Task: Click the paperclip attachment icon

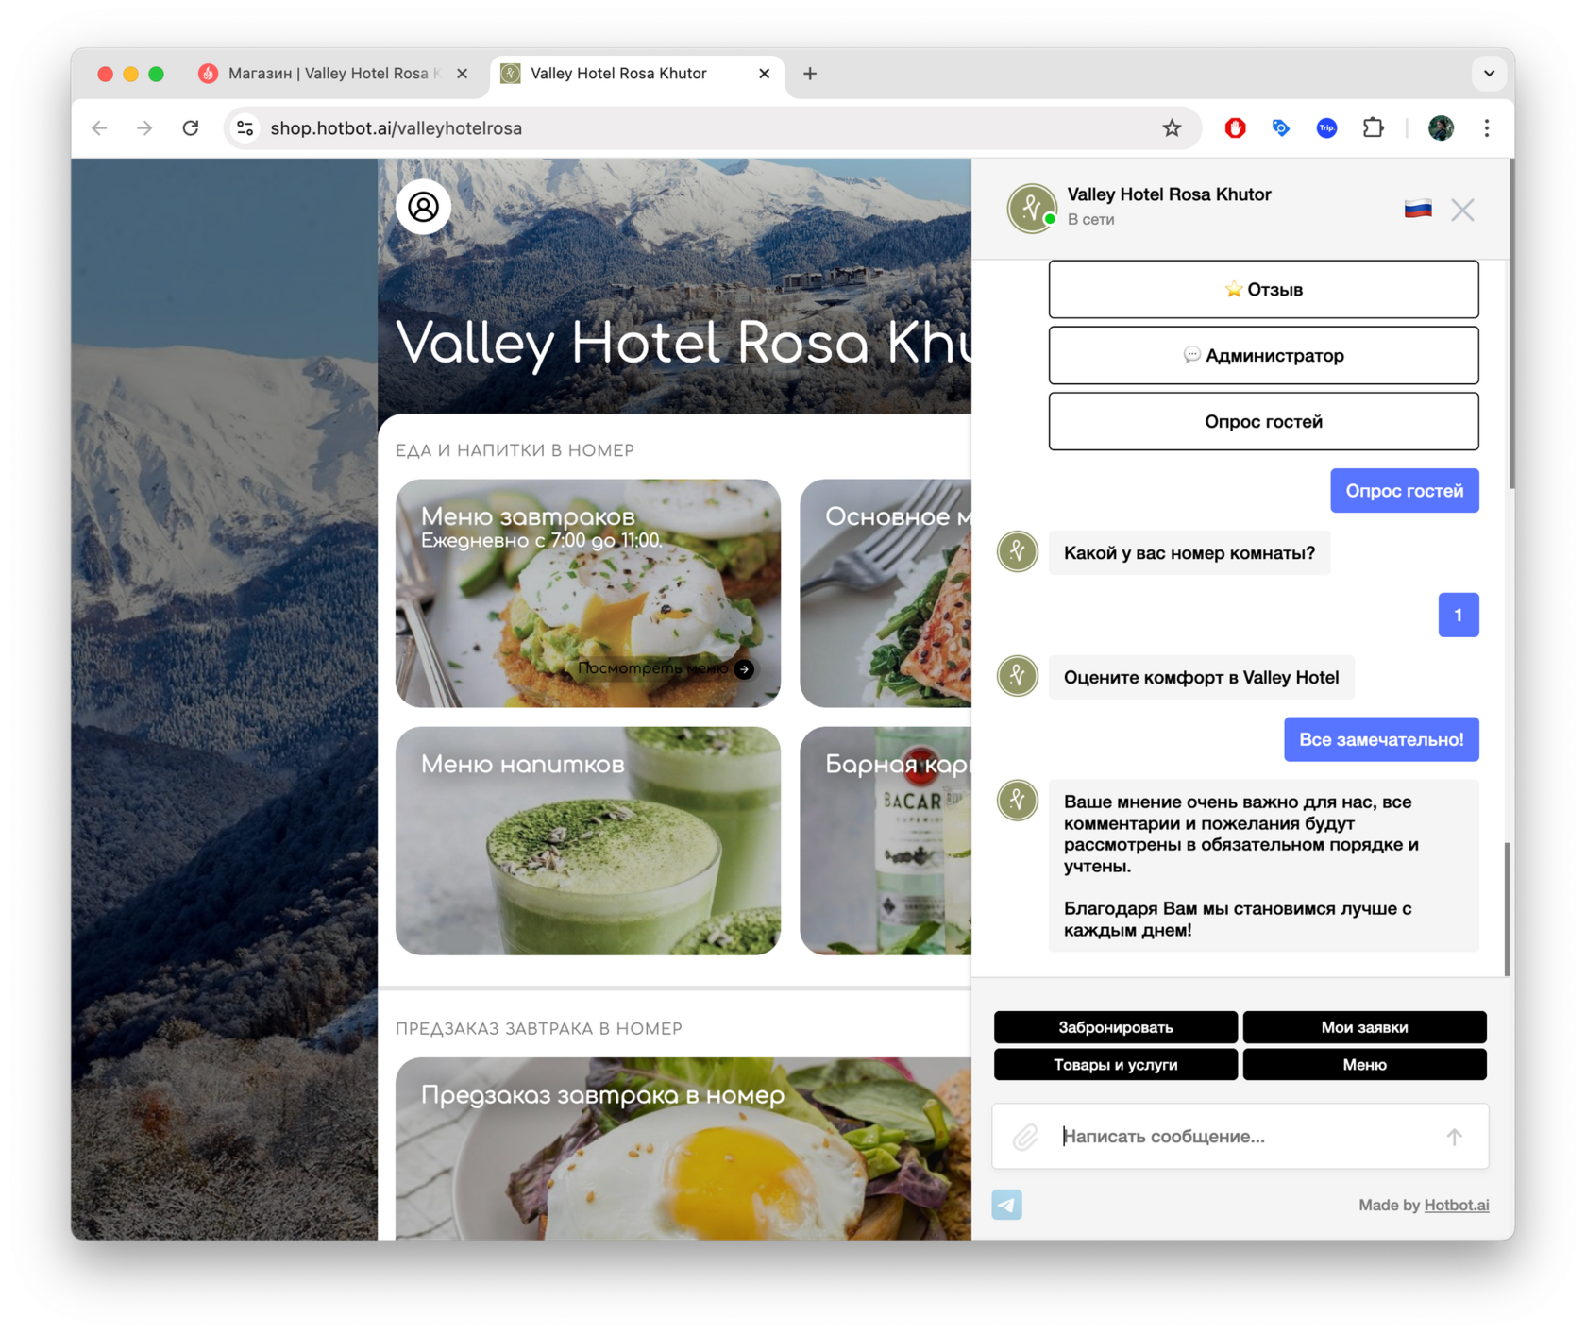Action: pos(1025,1136)
